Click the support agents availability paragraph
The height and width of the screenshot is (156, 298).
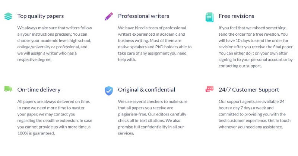[x=254, y=114]
